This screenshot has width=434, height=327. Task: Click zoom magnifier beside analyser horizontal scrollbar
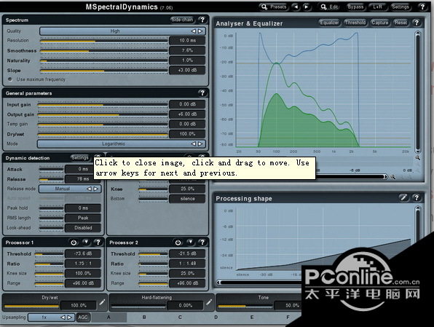click(x=392, y=177)
